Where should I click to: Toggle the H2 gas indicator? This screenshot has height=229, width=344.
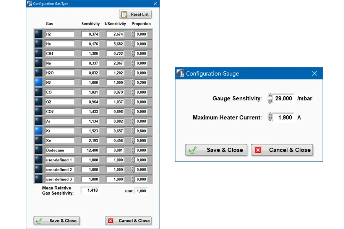(x=39, y=34)
